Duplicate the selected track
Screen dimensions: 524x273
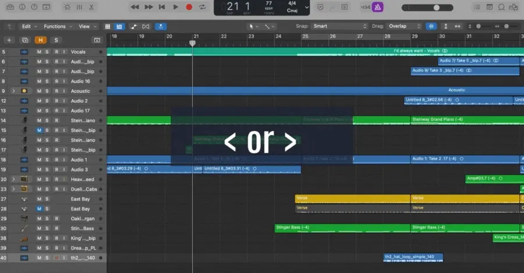coord(24,40)
